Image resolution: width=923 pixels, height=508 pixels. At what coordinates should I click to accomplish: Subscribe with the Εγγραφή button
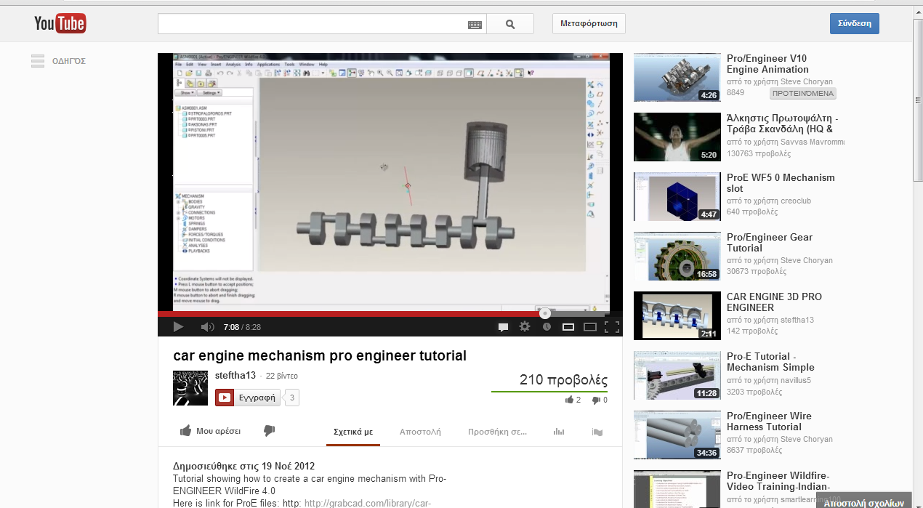click(x=247, y=398)
